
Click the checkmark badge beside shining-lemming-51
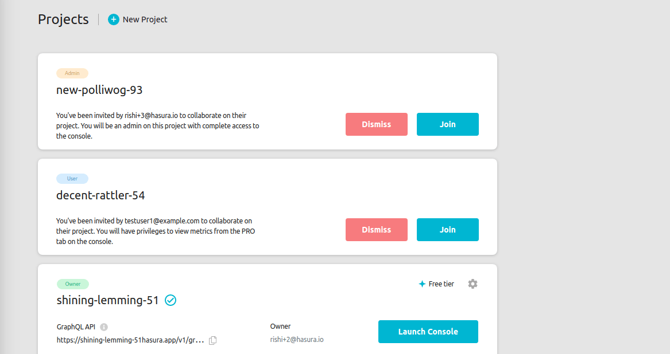click(x=171, y=300)
